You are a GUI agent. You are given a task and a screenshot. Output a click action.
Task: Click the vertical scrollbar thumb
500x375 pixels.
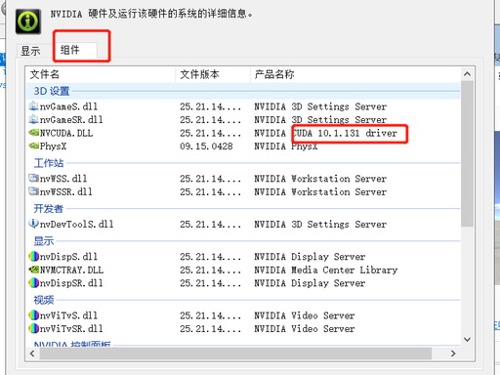[467, 153]
